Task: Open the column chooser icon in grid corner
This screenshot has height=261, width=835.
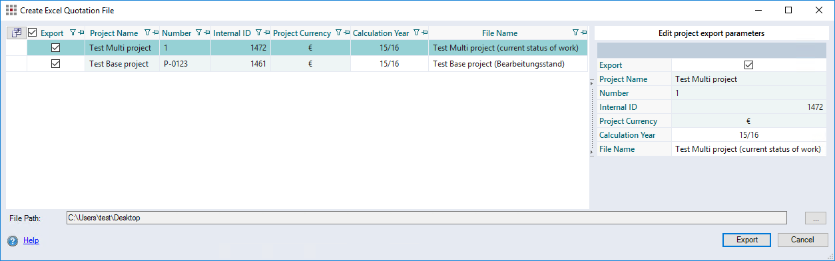Action: [x=16, y=33]
